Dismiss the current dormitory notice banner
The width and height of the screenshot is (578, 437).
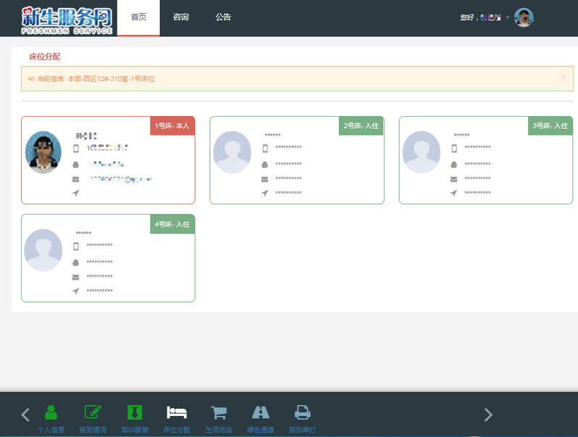(x=563, y=77)
